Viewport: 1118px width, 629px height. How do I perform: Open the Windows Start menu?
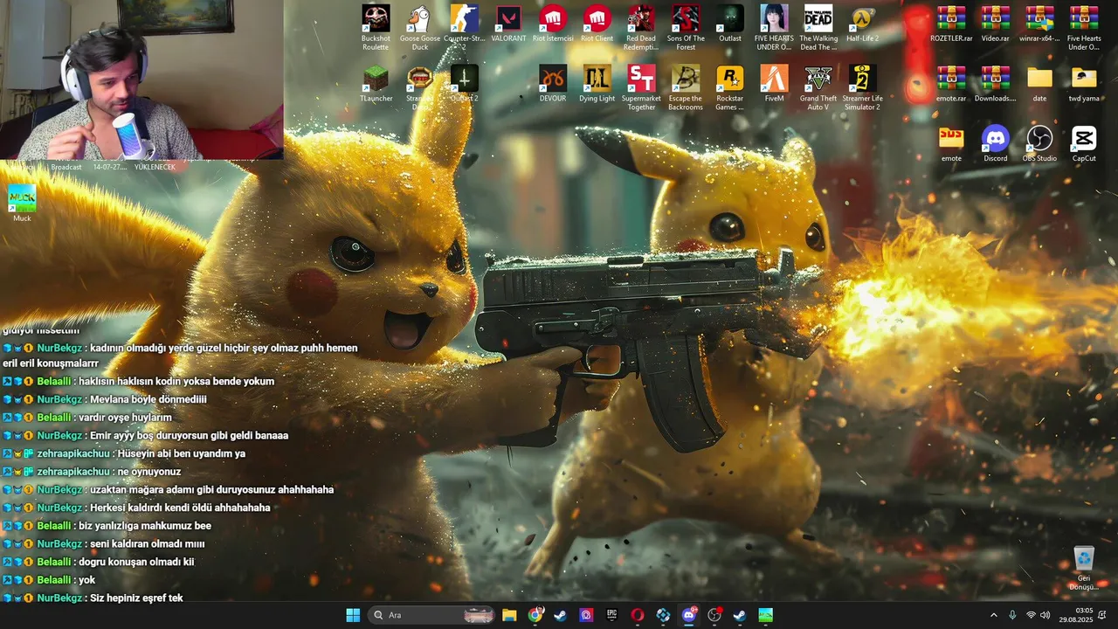click(353, 615)
